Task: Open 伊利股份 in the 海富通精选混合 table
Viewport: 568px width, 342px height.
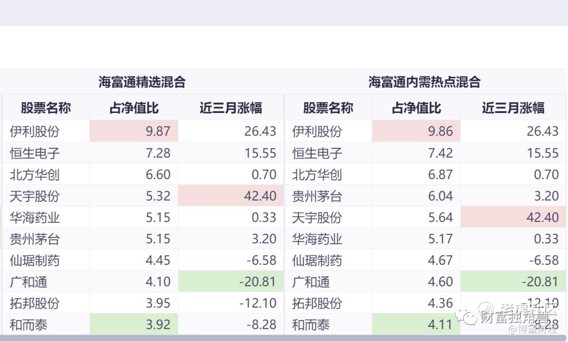Action: [34, 131]
